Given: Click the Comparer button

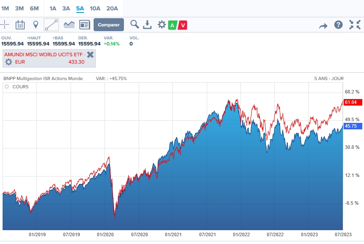Looking at the screenshot, I should click(109, 25).
